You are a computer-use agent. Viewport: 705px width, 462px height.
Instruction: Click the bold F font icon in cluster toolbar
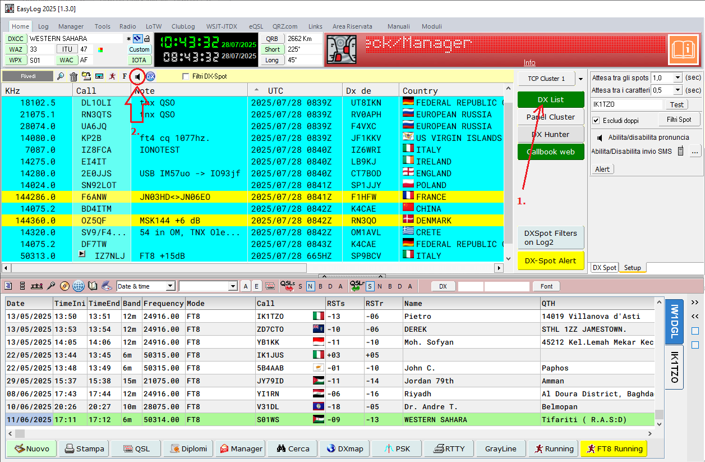125,76
